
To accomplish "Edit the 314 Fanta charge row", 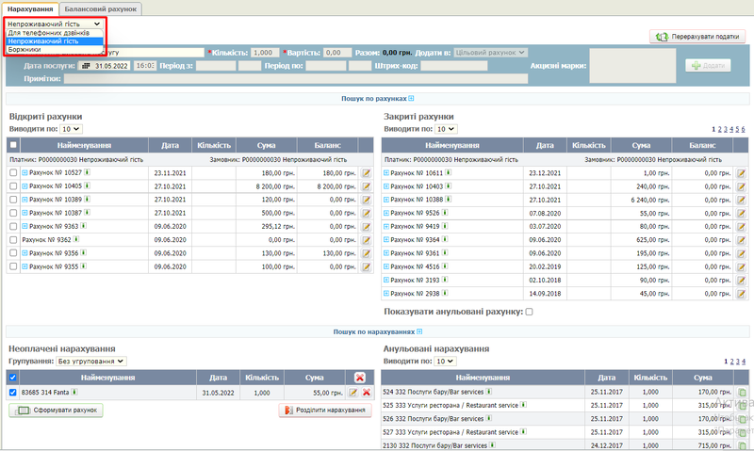I will (x=353, y=393).
